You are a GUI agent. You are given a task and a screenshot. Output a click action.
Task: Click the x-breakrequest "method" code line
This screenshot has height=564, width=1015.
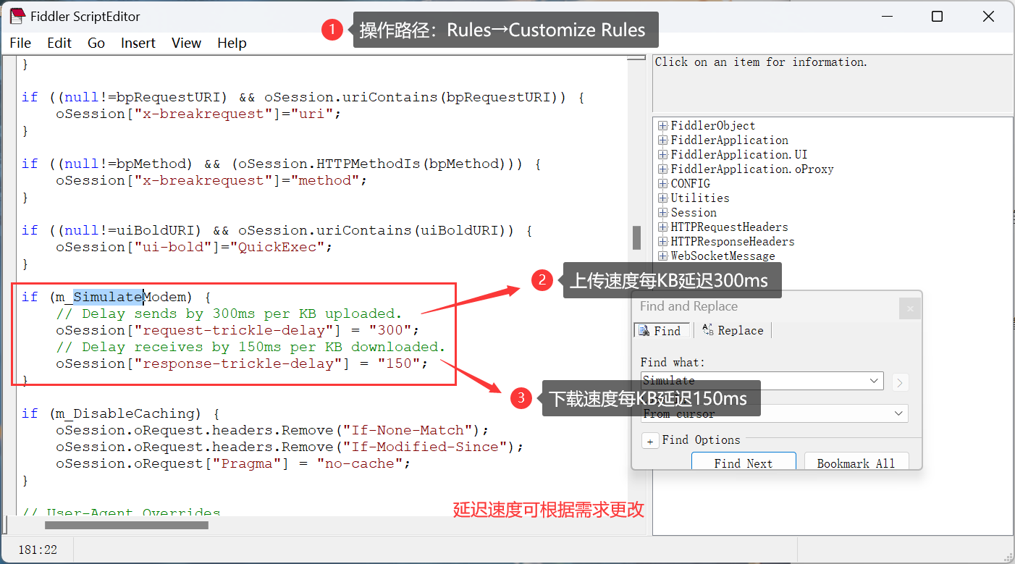pos(211,180)
